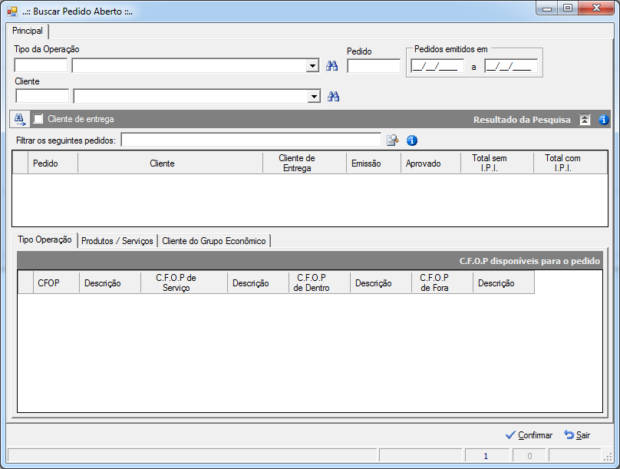Click binoculars icon beside Tipo da Operação
620x469 pixels.
pos(331,66)
